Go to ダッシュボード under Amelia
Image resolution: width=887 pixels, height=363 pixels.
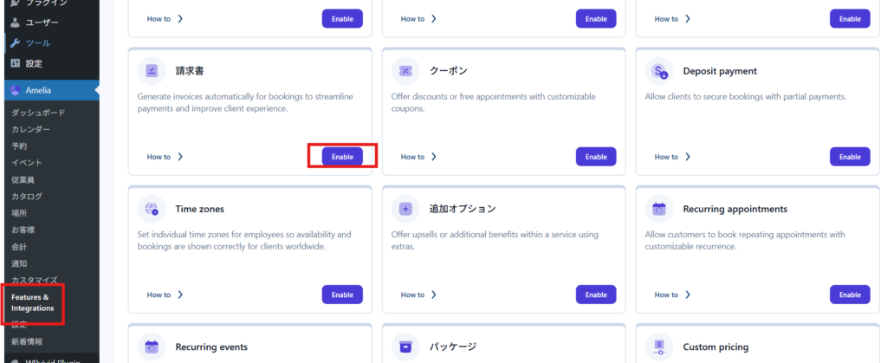(38, 113)
